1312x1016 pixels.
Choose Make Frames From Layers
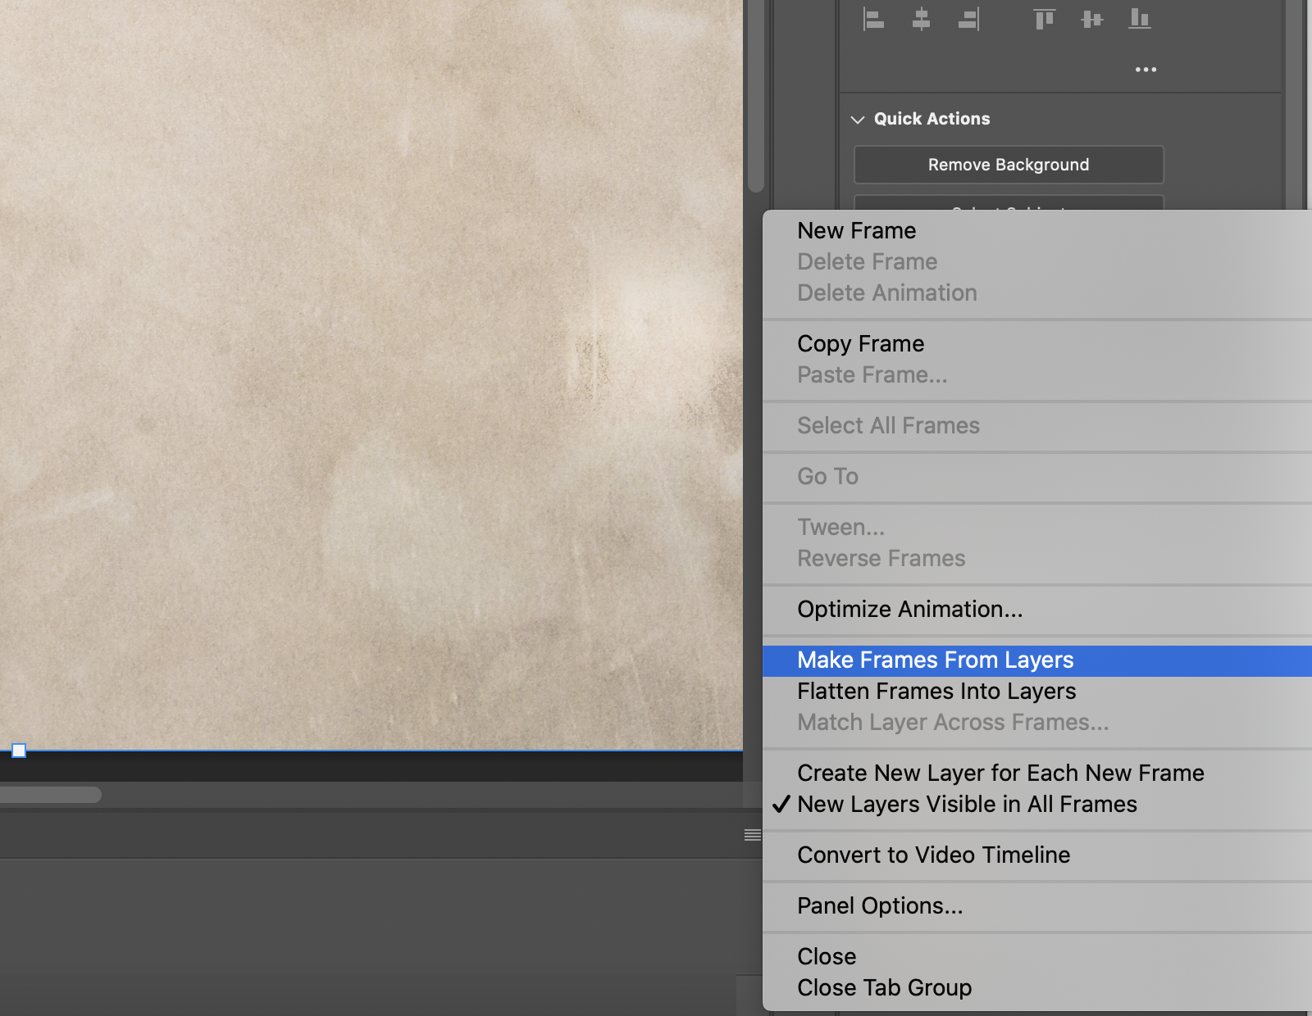936,660
